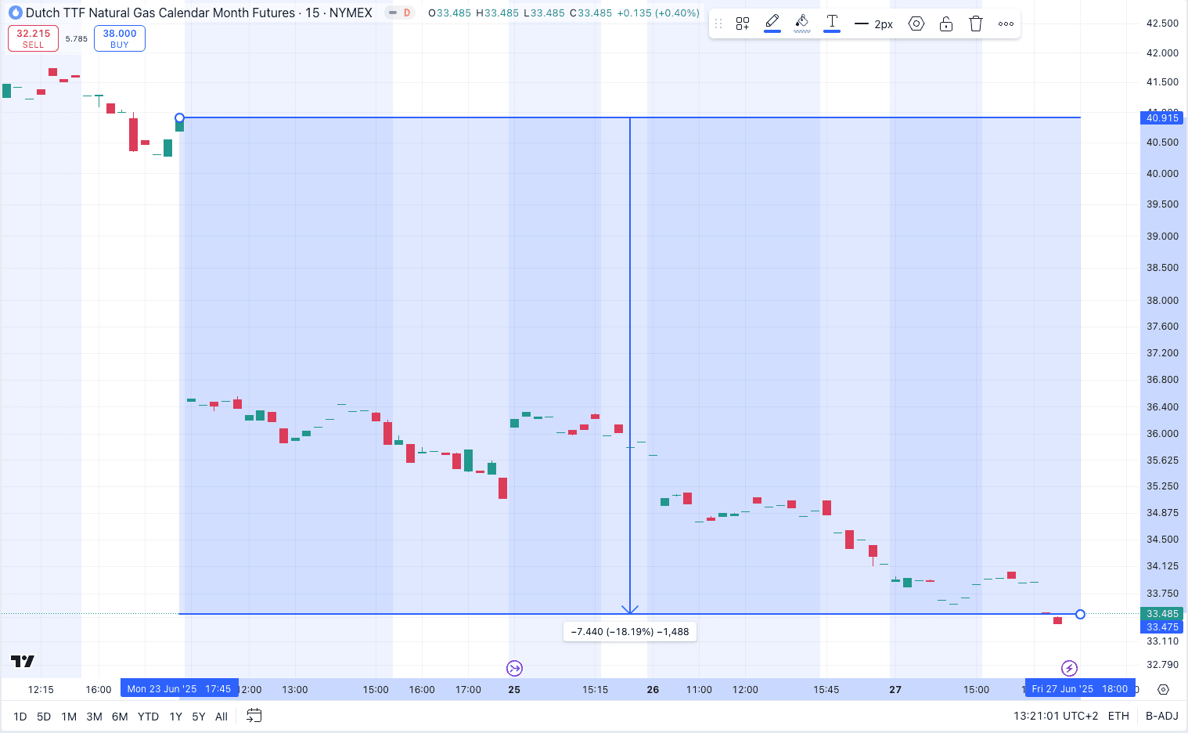Click the purple lightning marker near Fri 27 Jun
Viewport: 1188px width, 733px height.
pyautogui.click(x=1069, y=668)
